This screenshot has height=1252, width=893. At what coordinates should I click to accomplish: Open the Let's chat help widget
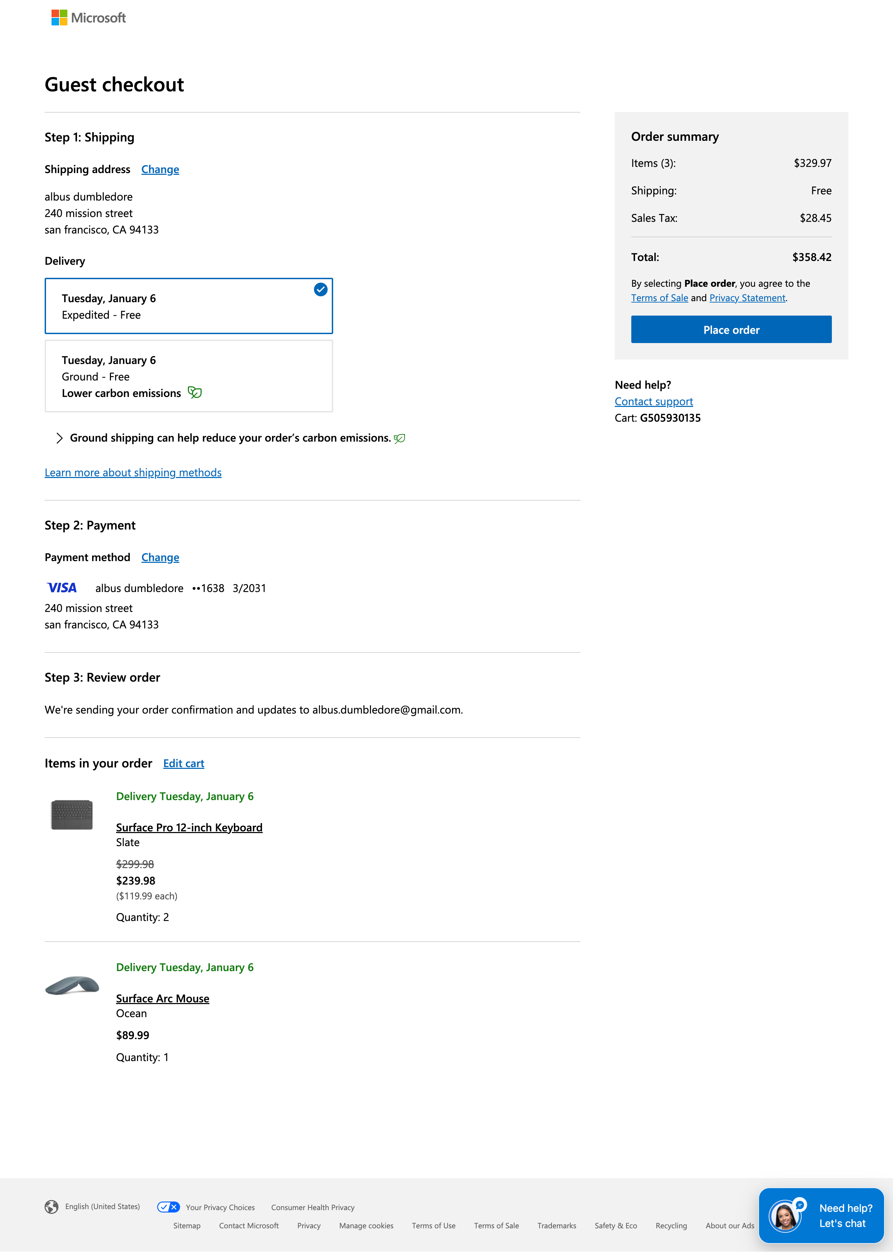click(821, 1216)
